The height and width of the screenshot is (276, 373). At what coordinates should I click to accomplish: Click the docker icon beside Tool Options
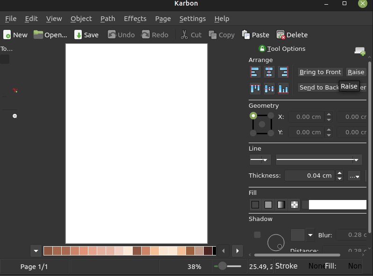point(360,51)
